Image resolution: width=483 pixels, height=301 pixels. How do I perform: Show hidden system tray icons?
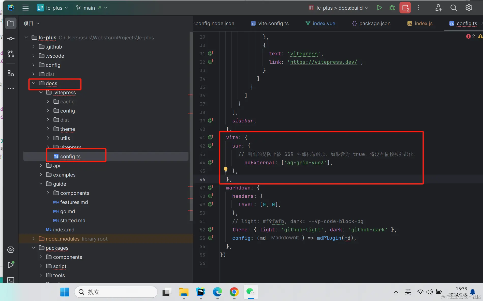(396, 292)
